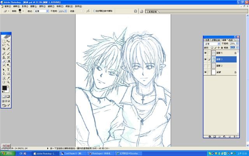Select the Dodge tool
This screenshot has width=249, height=156.
click(x=8, y=65)
